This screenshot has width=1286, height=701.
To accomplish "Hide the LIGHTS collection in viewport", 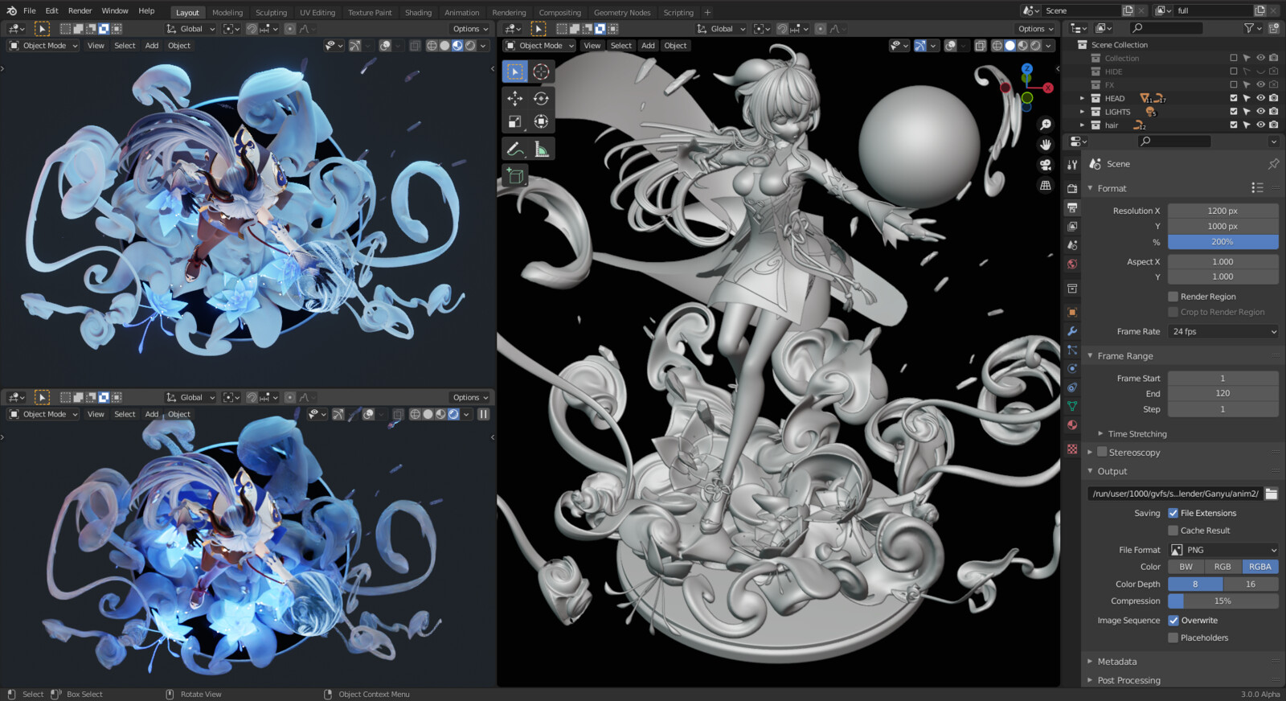I will click(1260, 112).
